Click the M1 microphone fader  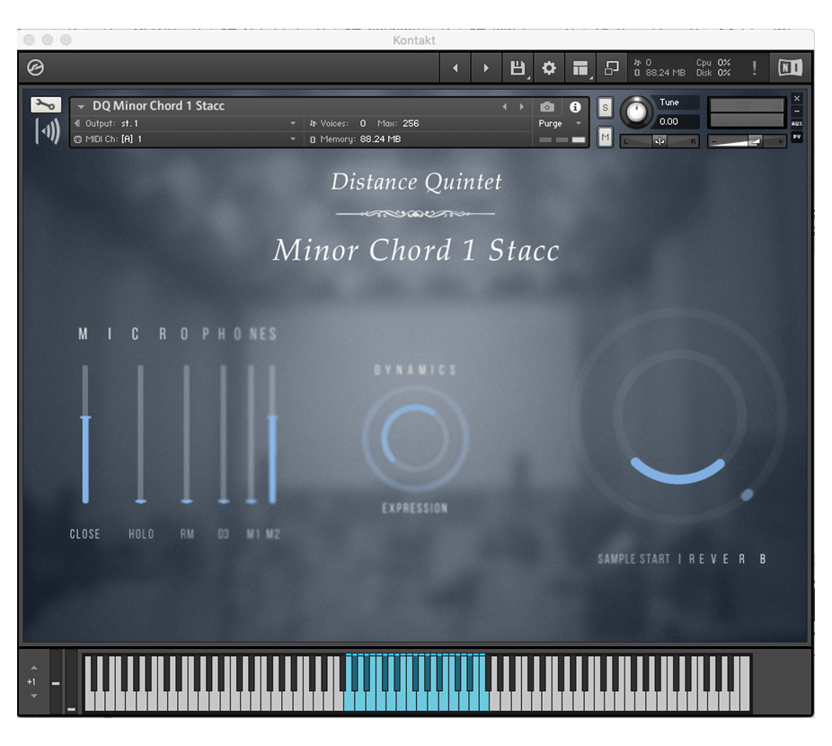click(251, 434)
